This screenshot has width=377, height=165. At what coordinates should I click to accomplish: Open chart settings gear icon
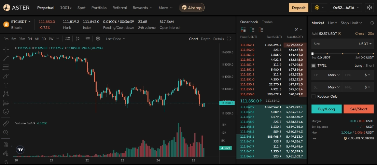coord(98,39)
